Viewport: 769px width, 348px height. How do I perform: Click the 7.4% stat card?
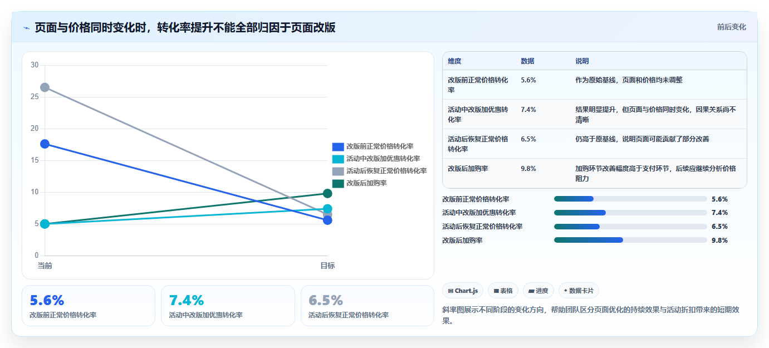coord(228,306)
